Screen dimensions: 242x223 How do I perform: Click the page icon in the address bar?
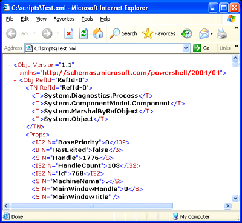29,48
